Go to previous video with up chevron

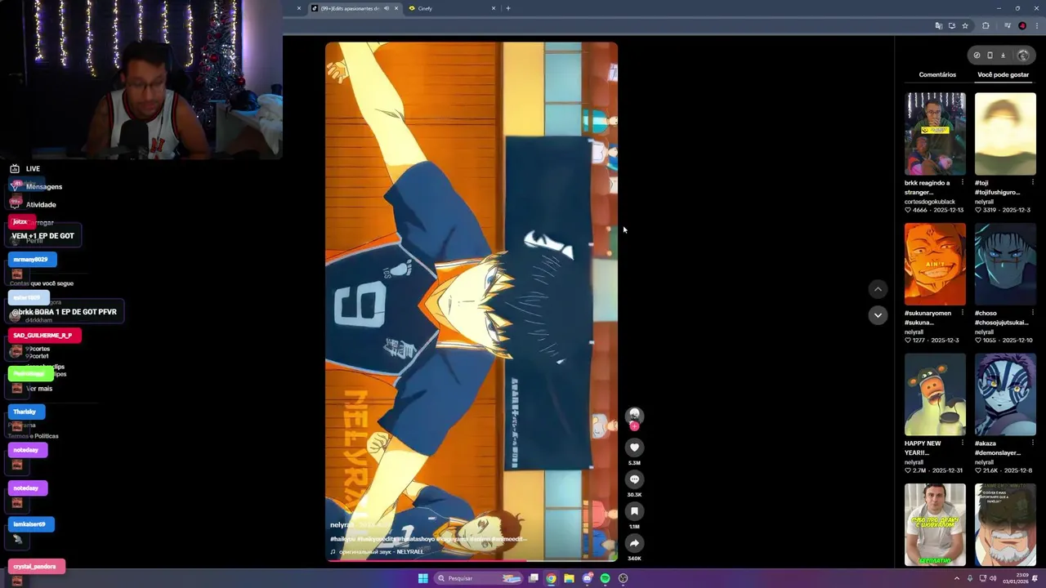(878, 289)
